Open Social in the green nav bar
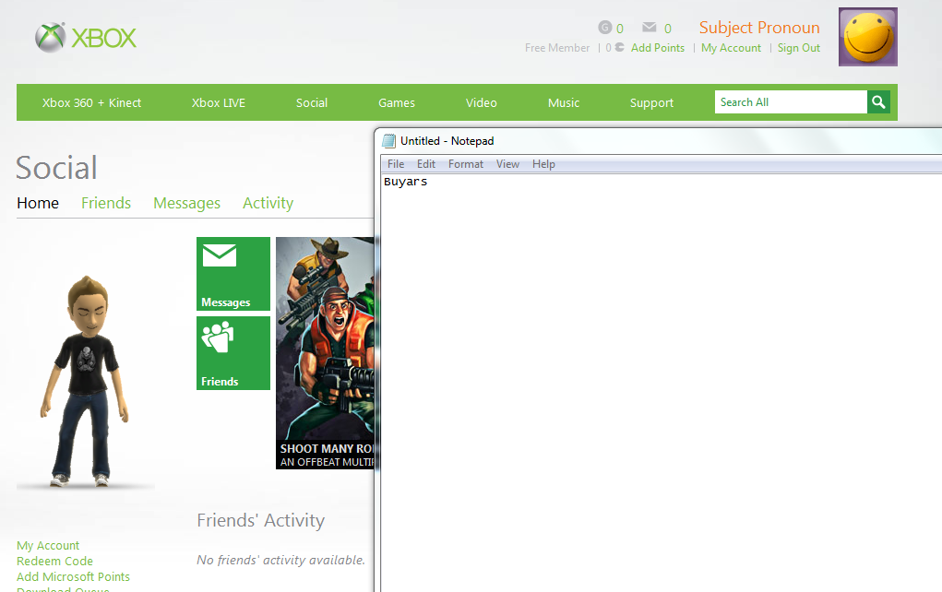The image size is (942, 592). click(312, 102)
